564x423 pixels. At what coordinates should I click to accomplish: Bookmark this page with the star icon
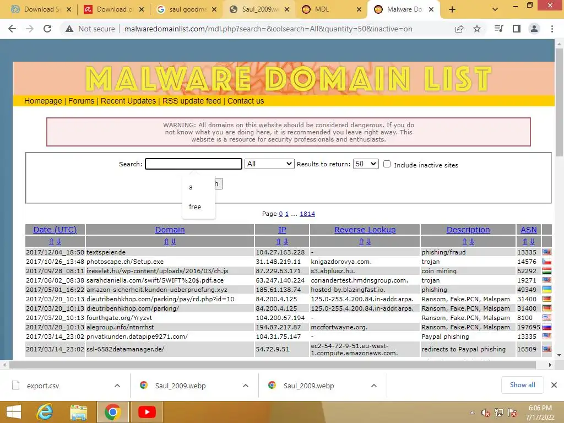(x=477, y=29)
